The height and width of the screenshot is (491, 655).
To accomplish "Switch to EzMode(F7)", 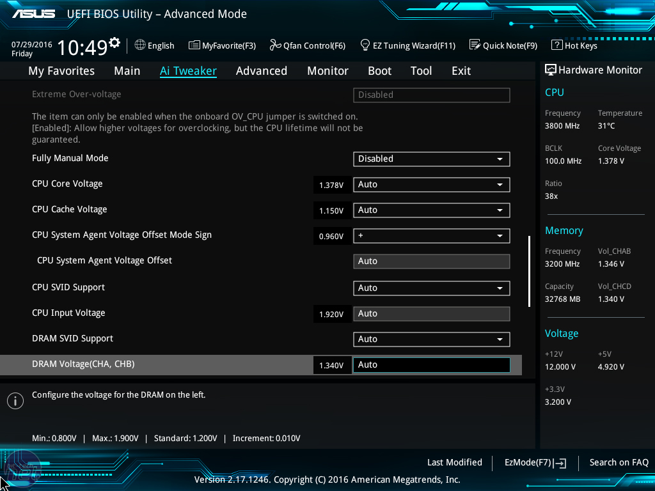I will (535, 463).
